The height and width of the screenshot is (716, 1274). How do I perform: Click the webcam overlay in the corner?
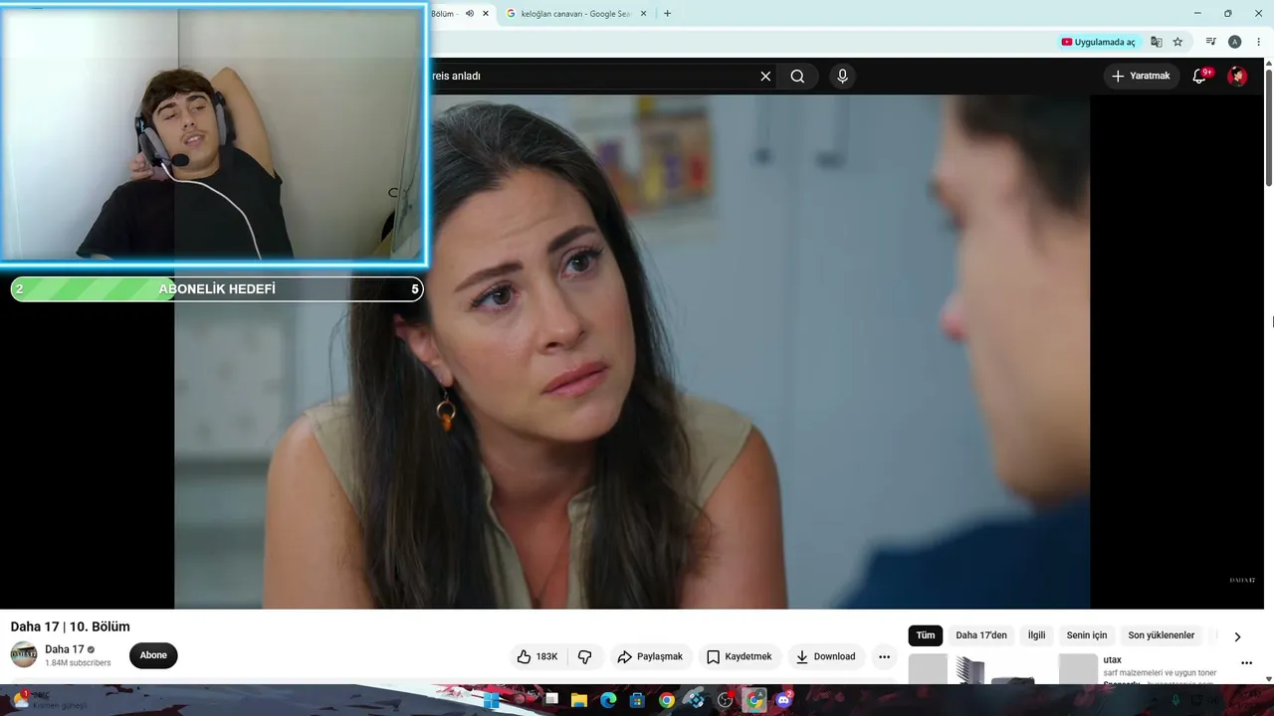[213, 135]
